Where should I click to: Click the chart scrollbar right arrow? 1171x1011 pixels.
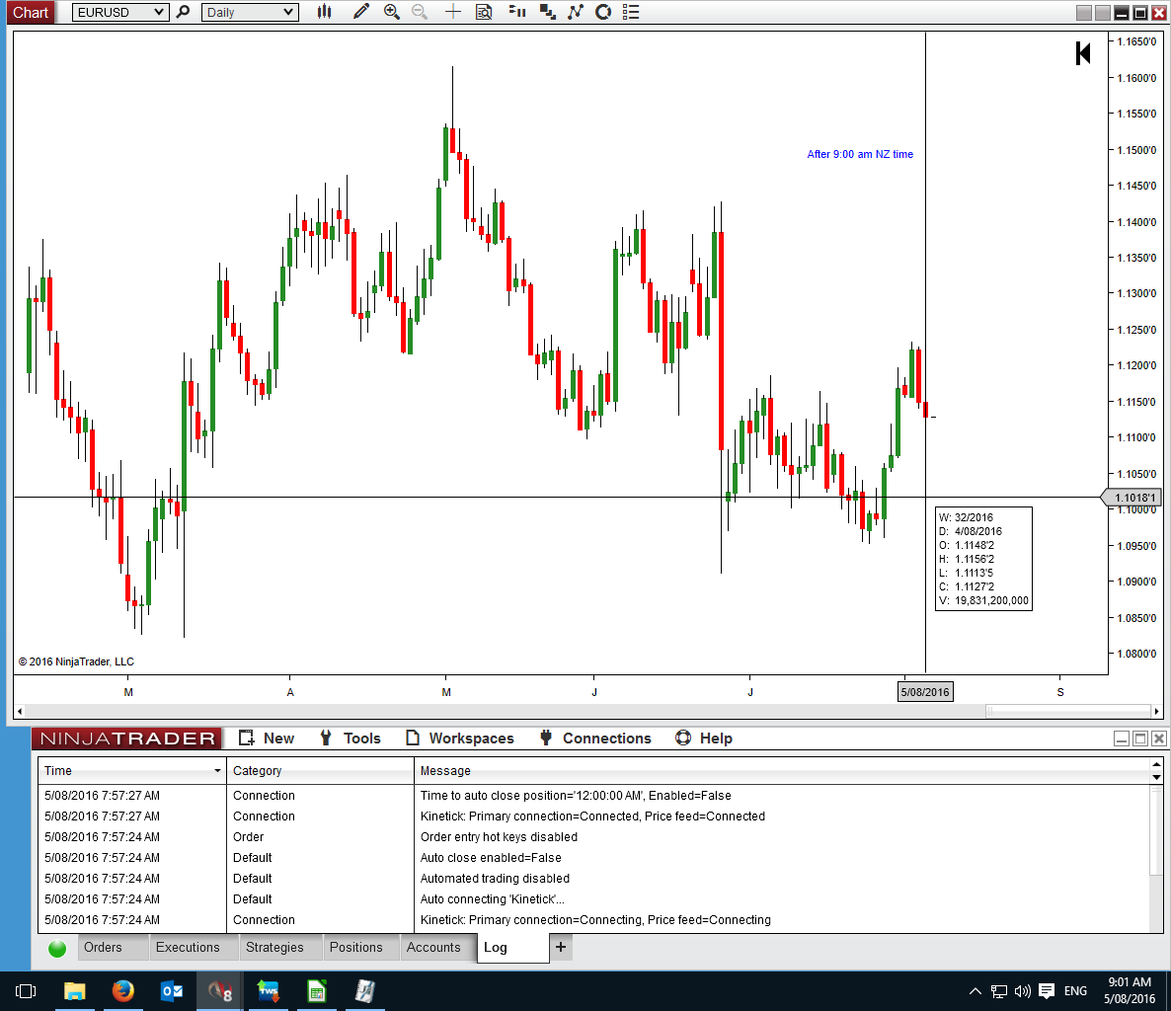pos(1156,712)
